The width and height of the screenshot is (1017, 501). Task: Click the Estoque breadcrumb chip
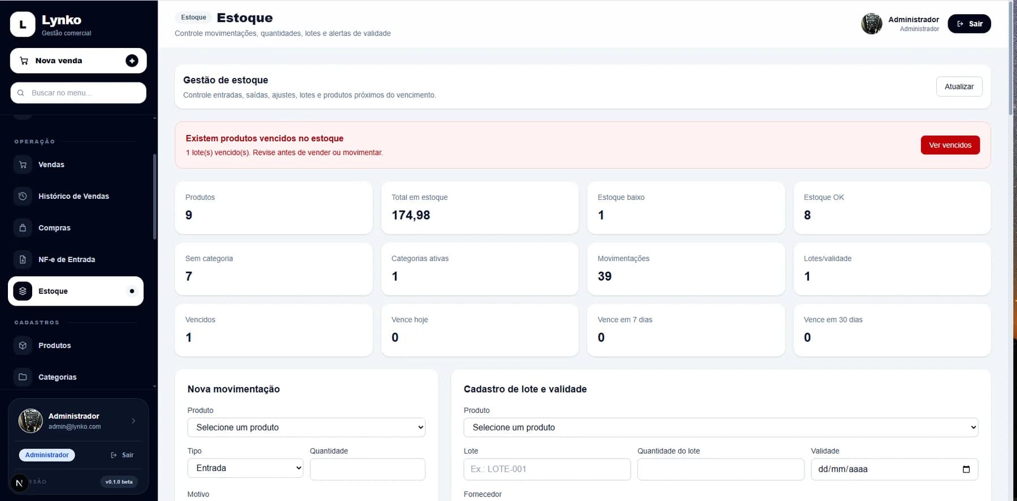tap(194, 18)
